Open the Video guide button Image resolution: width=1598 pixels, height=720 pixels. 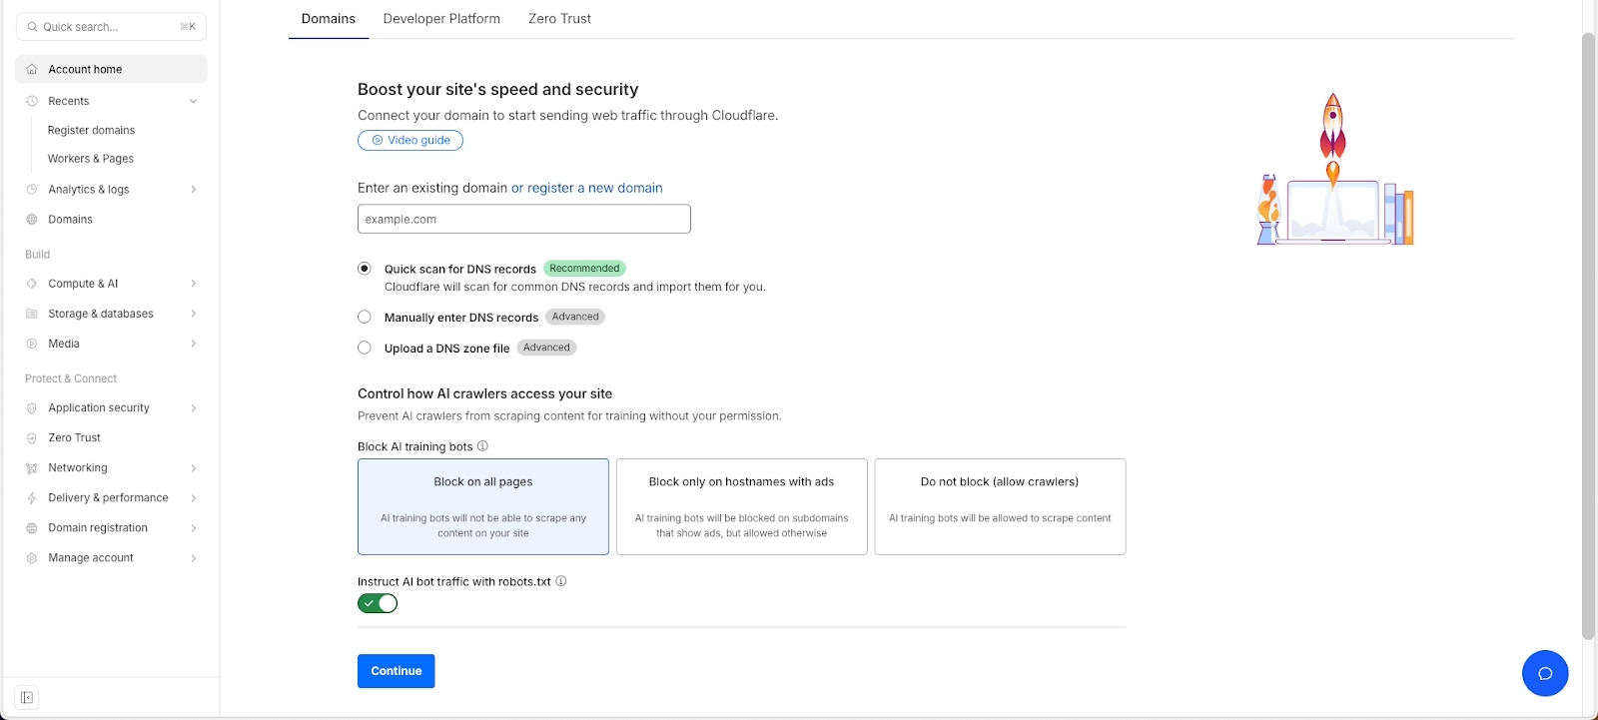(x=410, y=141)
